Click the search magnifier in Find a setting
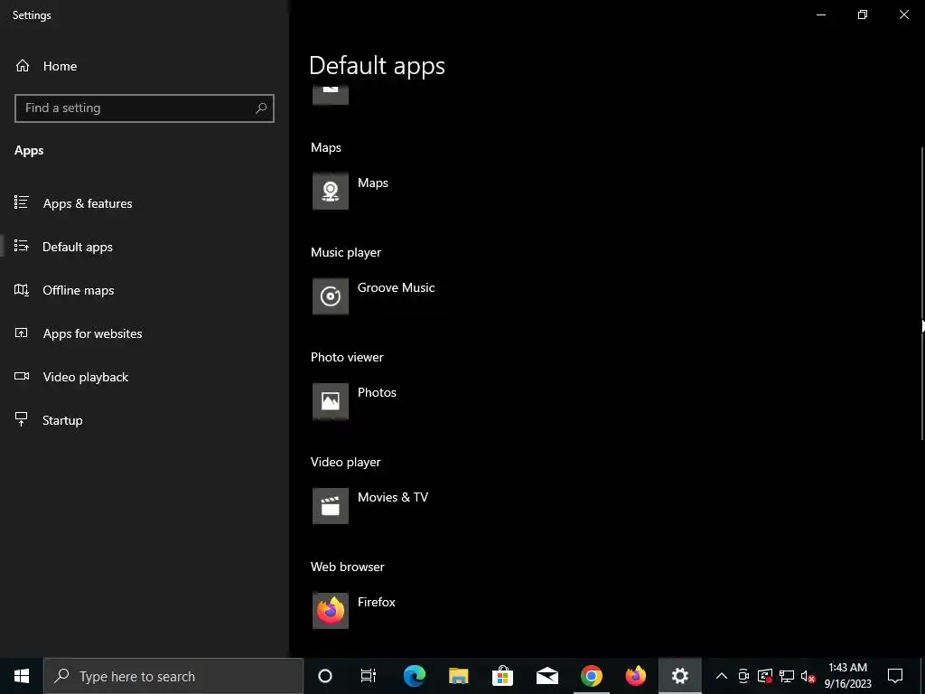Viewport: 925px width, 694px height. [261, 108]
